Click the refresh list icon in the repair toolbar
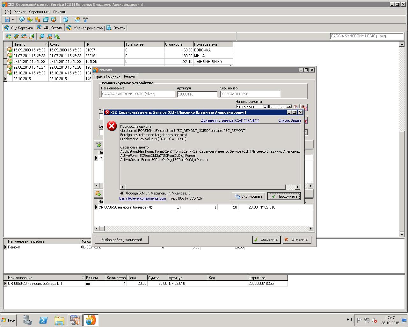Image resolution: width=408 pixels, height=327 pixels. 57,36
